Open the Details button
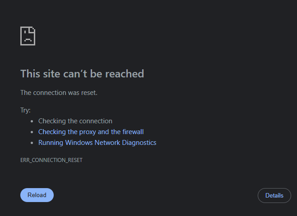The image size is (297, 216). (274, 195)
